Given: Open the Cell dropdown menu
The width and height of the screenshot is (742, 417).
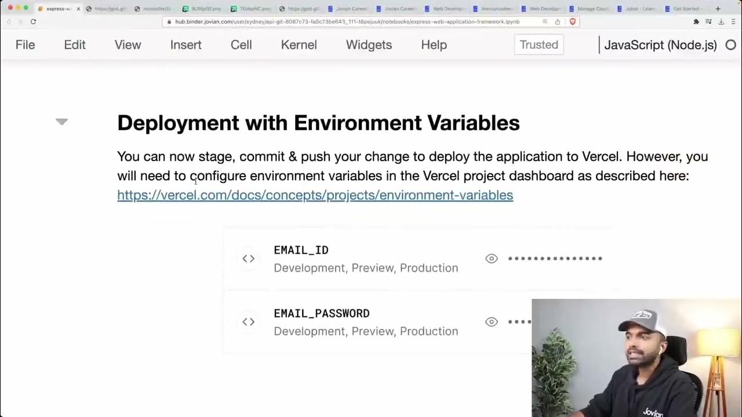Looking at the screenshot, I should 241,45.
